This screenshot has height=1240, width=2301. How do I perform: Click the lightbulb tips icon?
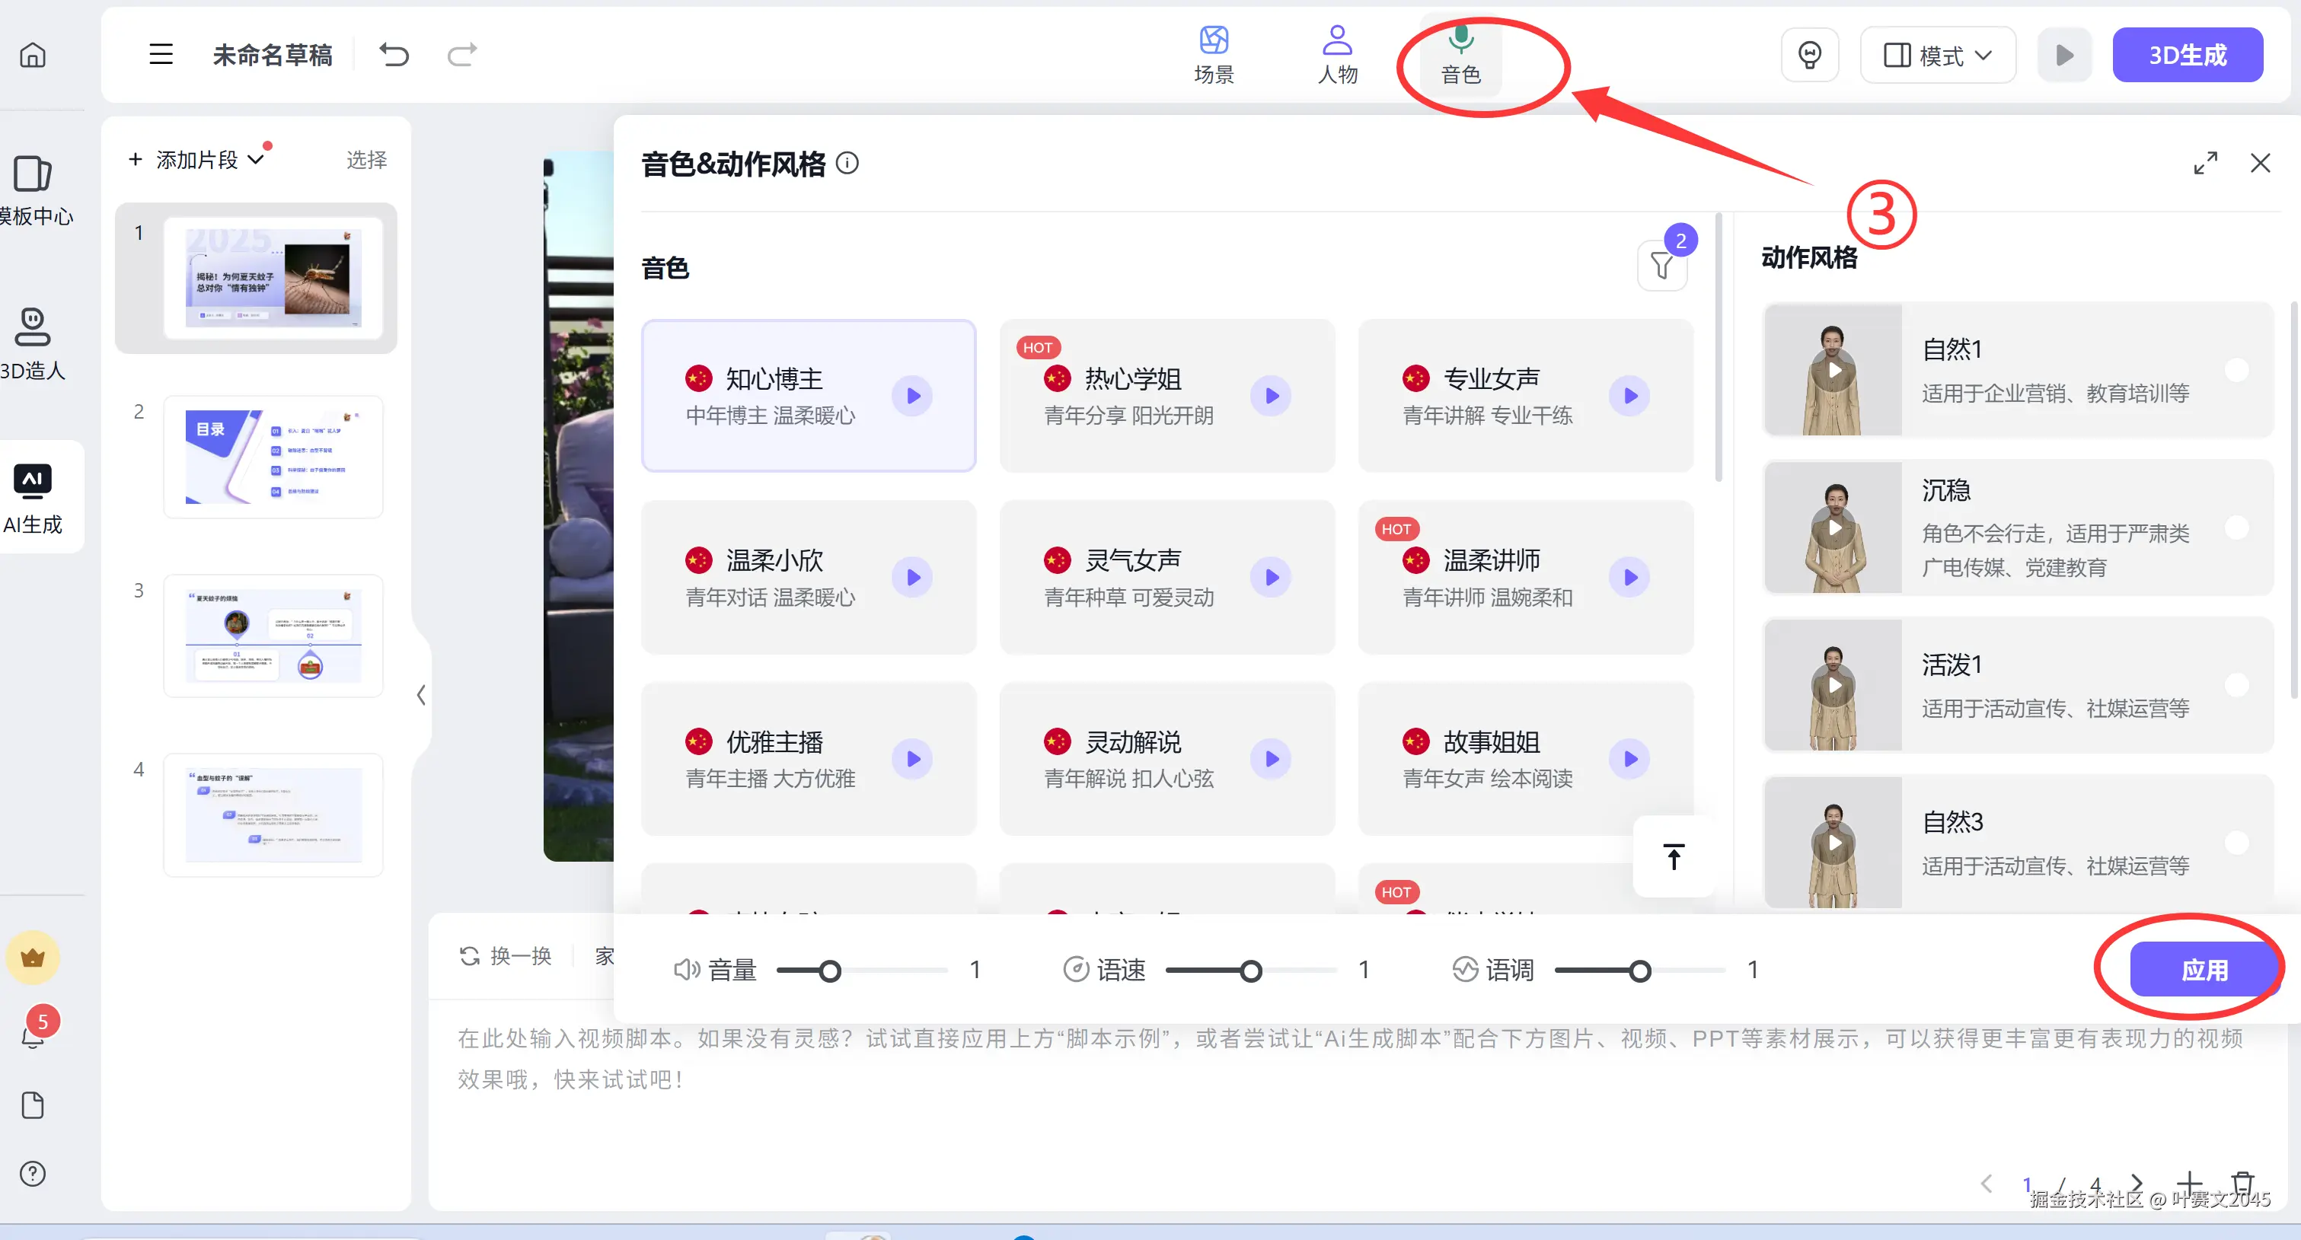[x=1809, y=55]
